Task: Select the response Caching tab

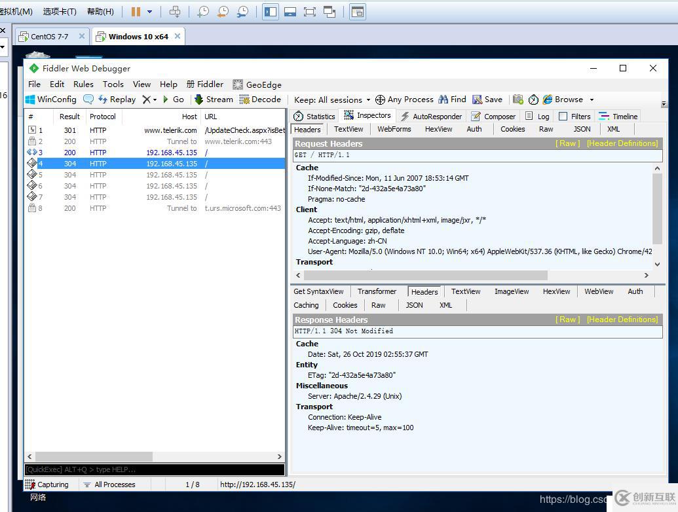Action: point(306,305)
